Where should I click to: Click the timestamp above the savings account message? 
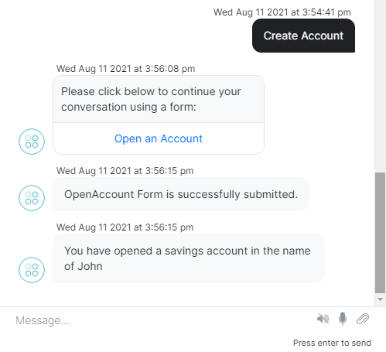125,227
